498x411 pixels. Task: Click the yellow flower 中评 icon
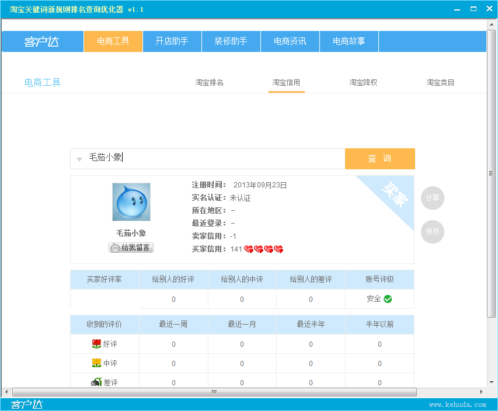(x=96, y=363)
